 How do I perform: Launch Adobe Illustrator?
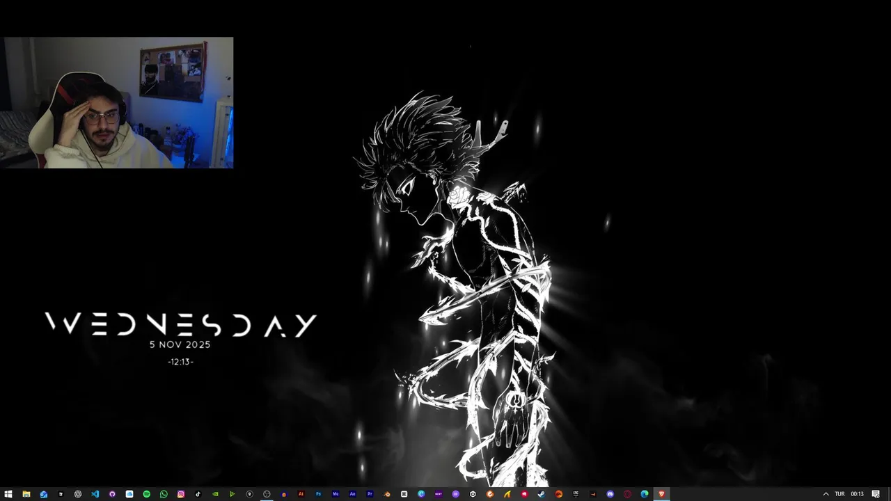pos(301,494)
